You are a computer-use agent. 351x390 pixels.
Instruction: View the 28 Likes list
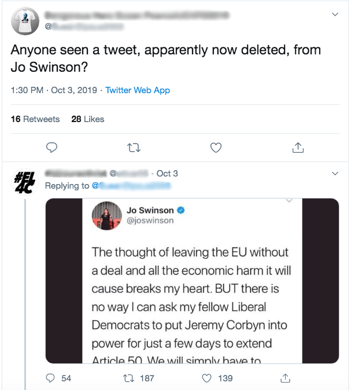coord(88,119)
